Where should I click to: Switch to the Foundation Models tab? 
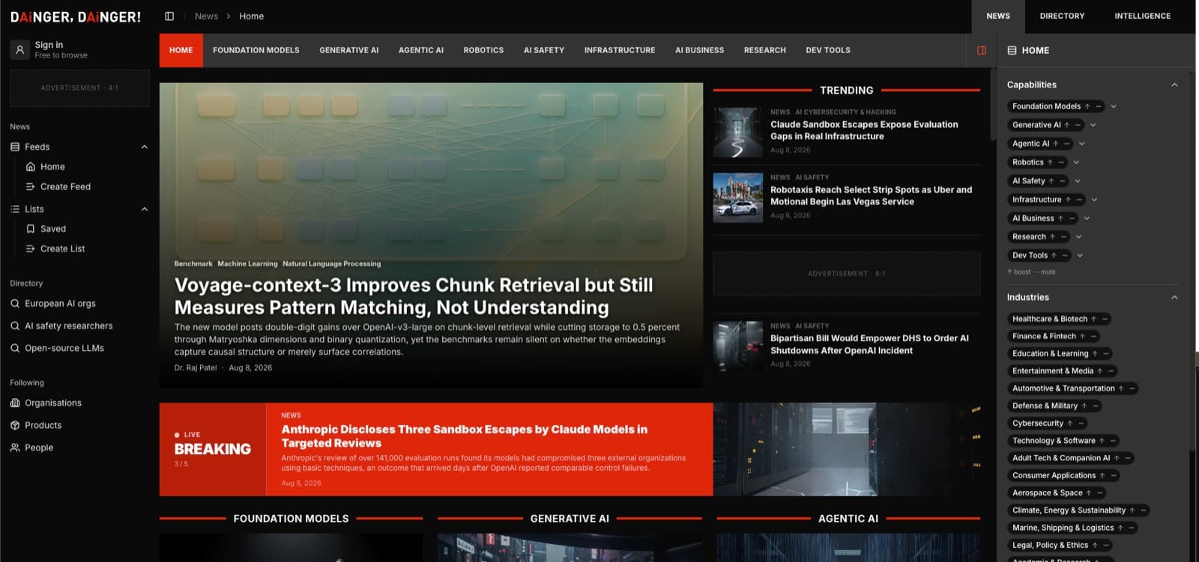point(256,50)
